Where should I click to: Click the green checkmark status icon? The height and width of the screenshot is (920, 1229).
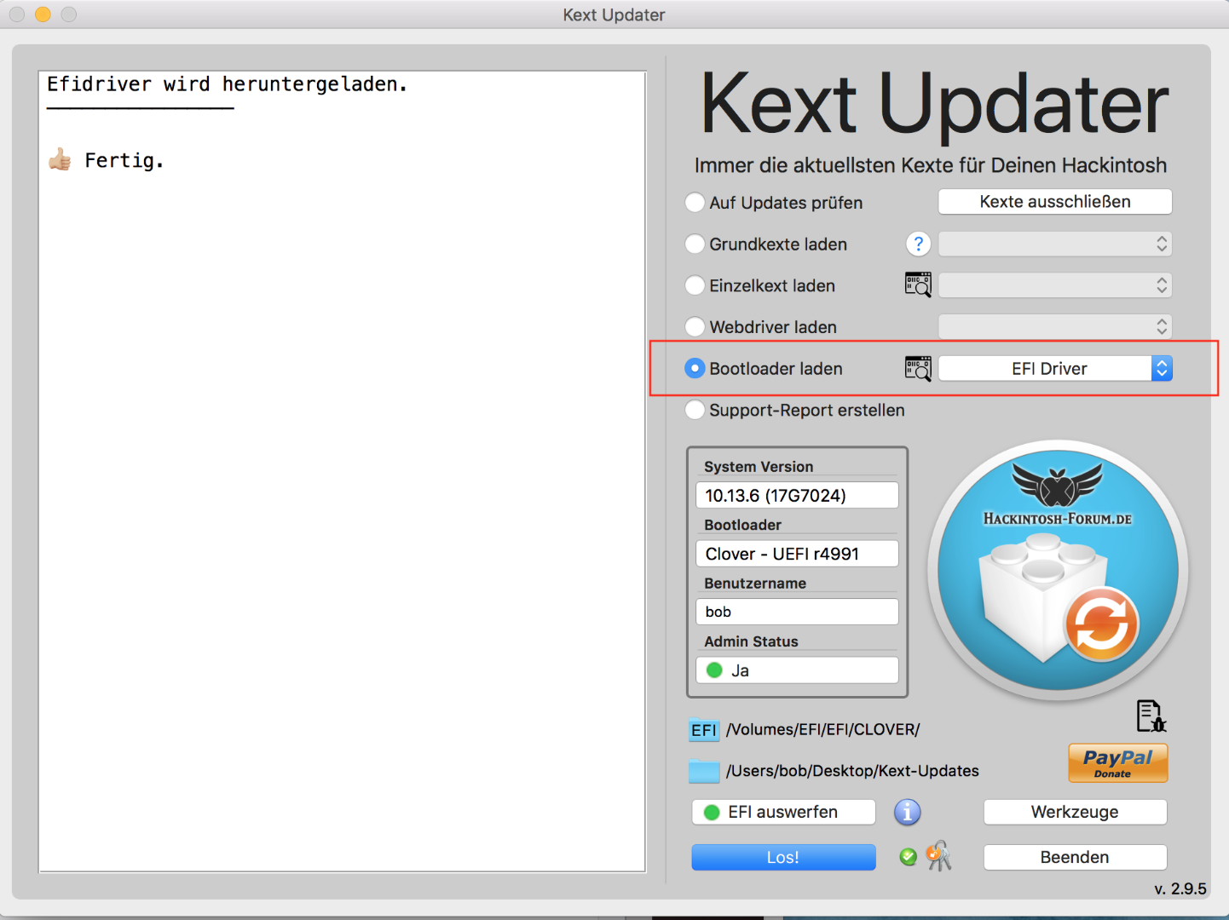pos(909,856)
